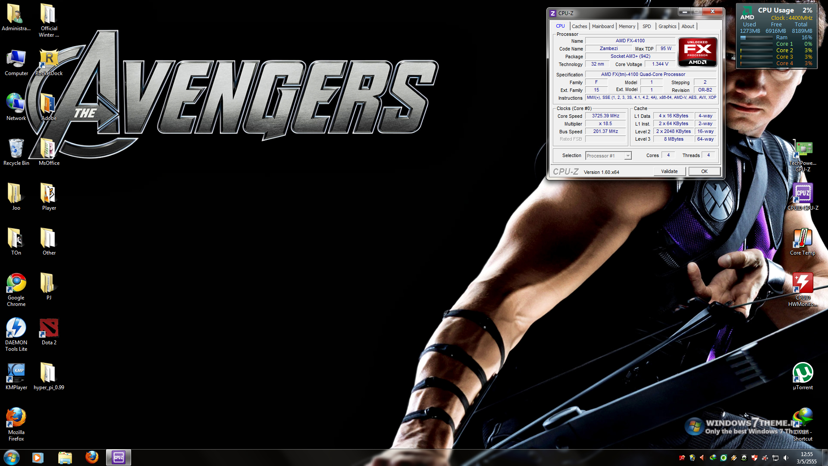
Task: Launch DAEMON Tools Lite shortcut
Action: [16, 329]
